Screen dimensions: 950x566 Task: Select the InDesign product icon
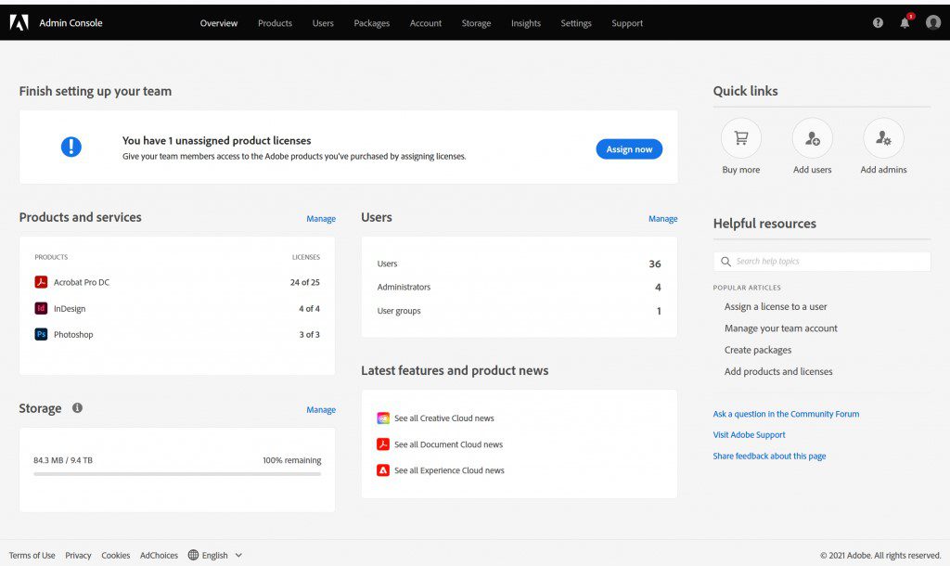(41, 308)
